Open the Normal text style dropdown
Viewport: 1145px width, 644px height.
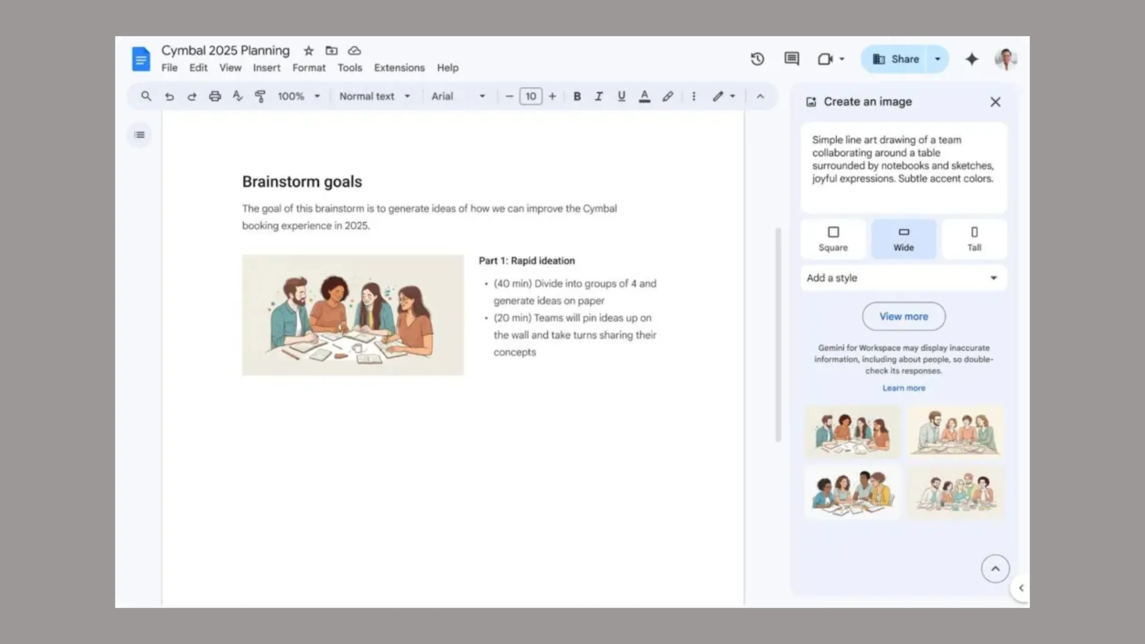coord(375,96)
